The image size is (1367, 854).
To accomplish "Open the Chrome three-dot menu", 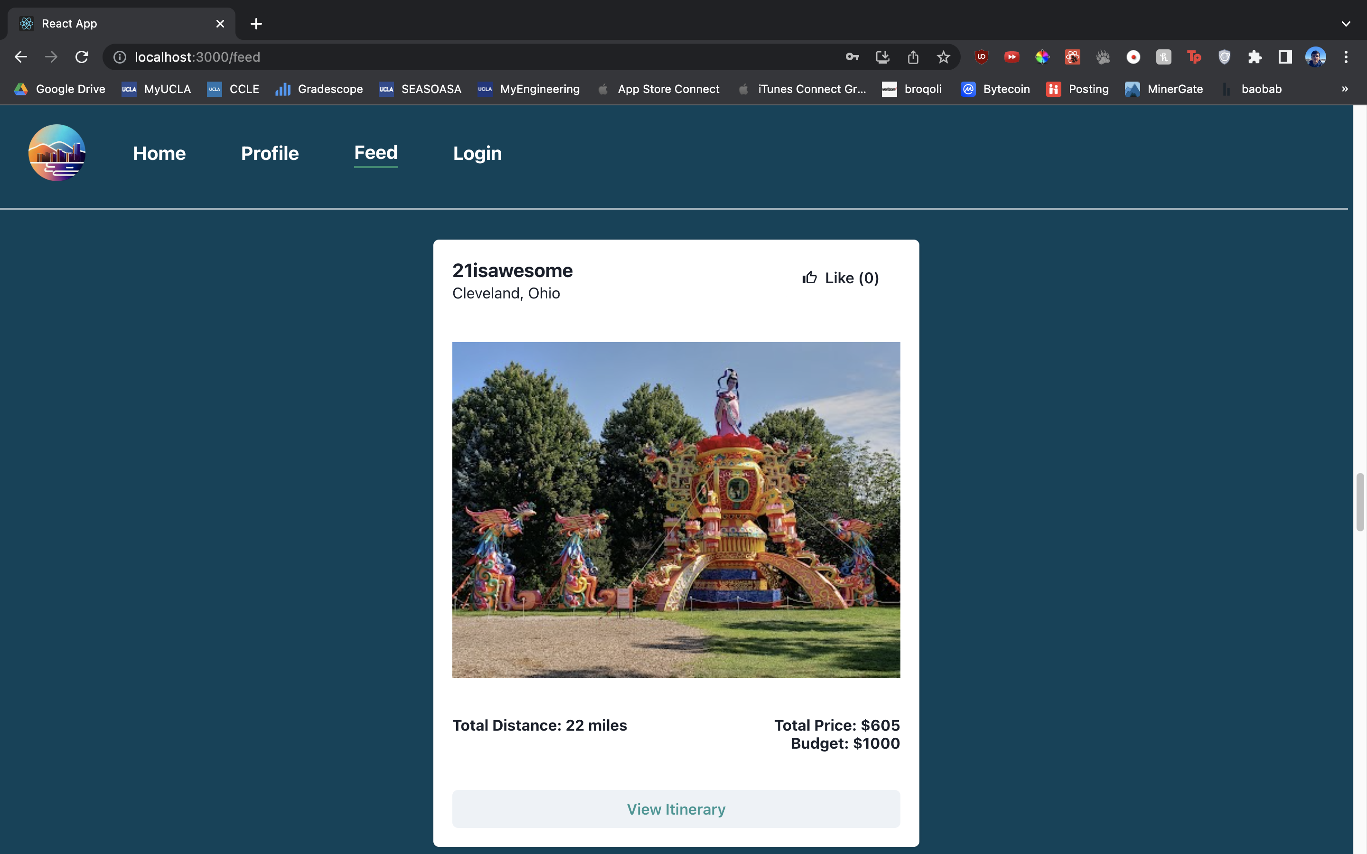I will click(1346, 57).
